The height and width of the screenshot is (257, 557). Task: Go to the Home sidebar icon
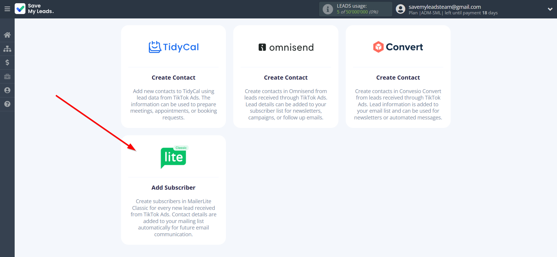[x=7, y=35]
